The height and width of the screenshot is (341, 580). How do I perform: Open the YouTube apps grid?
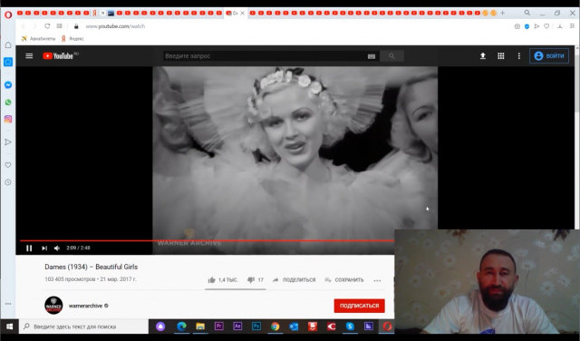501,56
